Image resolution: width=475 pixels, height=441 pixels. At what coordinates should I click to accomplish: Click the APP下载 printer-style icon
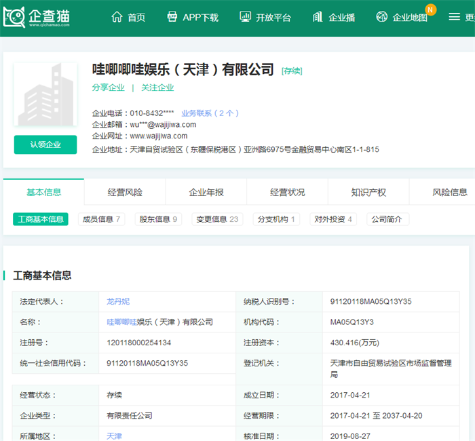[172, 17]
